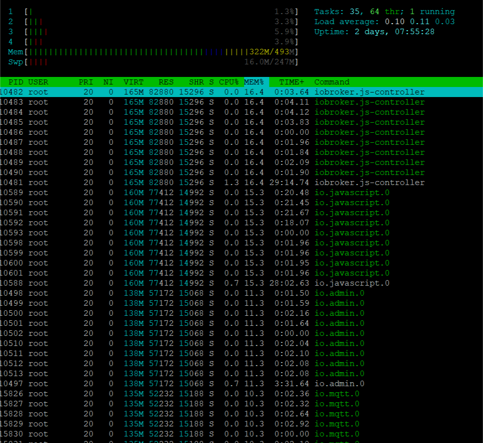Image resolution: width=483 pixels, height=443 pixels.
Task: Select process row with PID 10486
Action: pyautogui.click(x=241, y=132)
